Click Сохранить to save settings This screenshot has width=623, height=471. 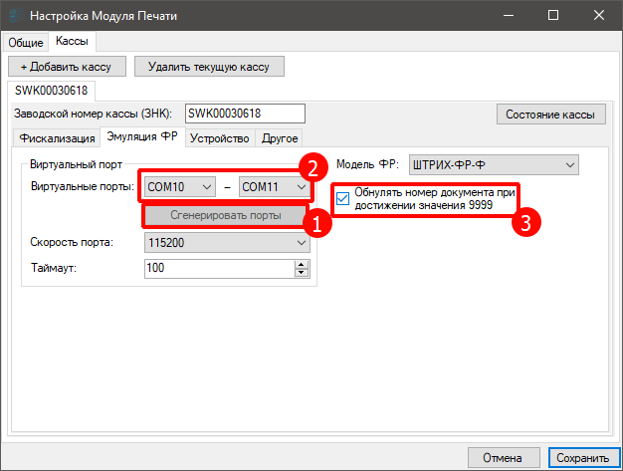[583, 458]
